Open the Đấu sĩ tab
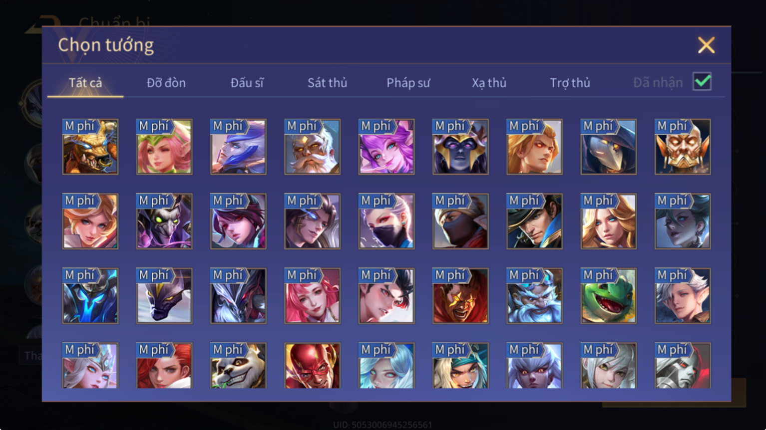Viewport: 766px width, 430px height. [247, 83]
